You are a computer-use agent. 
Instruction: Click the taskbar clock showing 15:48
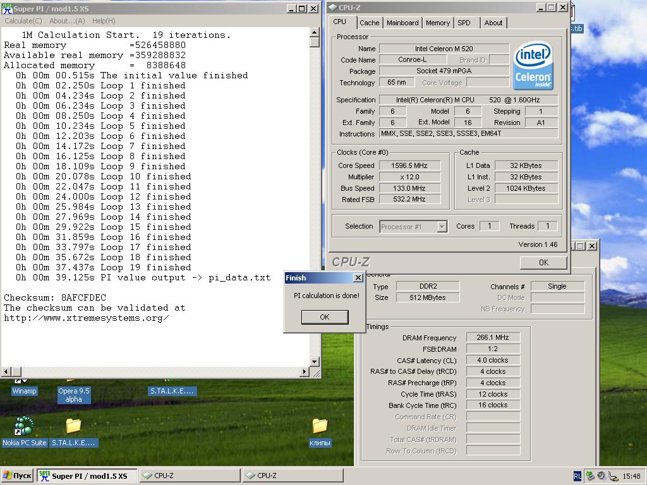point(631,476)
